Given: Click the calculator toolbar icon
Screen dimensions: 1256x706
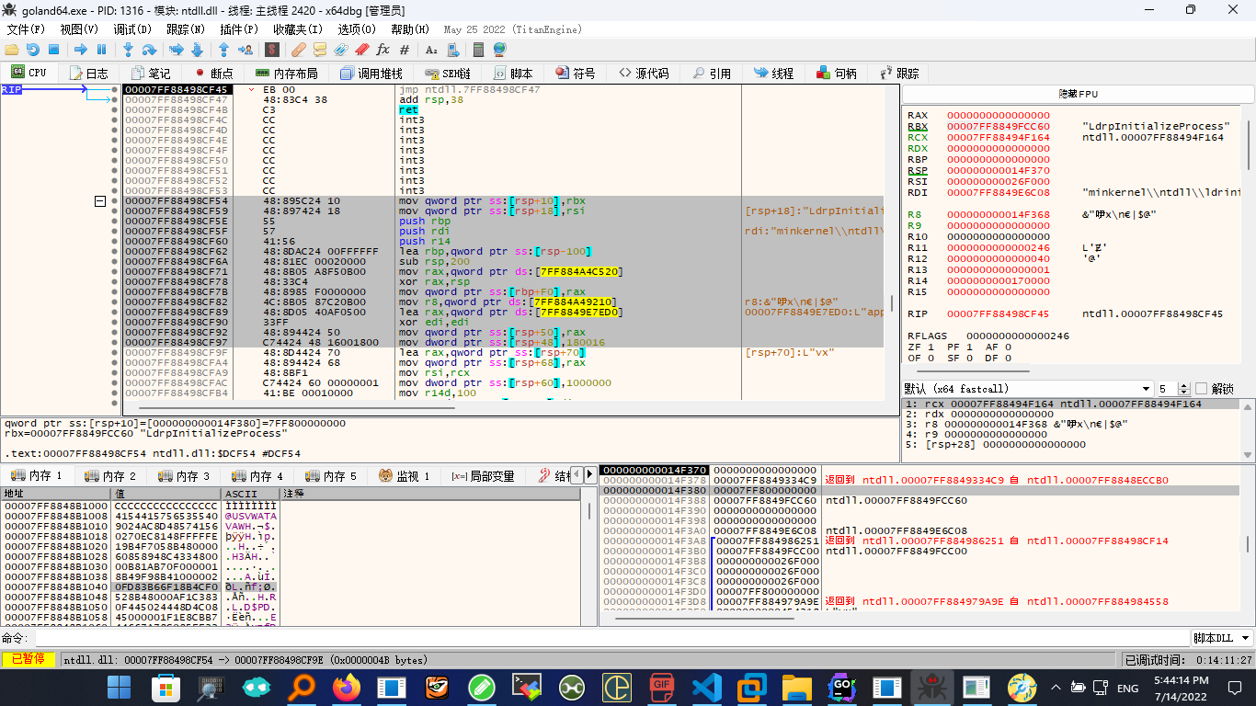Looking at the screenshot, I should (x=478, y=50).
